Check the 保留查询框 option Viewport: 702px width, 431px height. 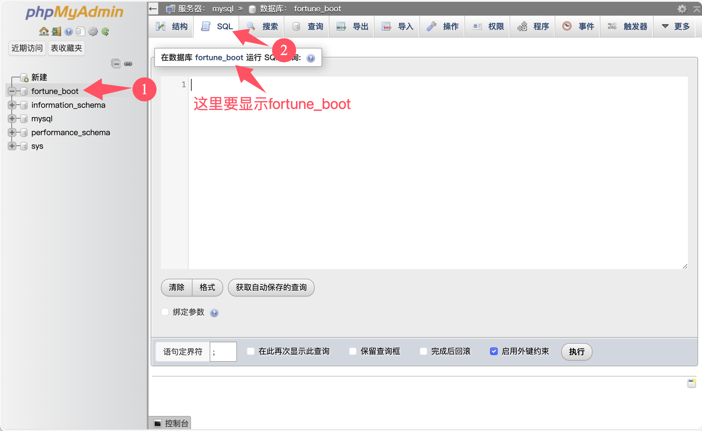tap(353, 351)
